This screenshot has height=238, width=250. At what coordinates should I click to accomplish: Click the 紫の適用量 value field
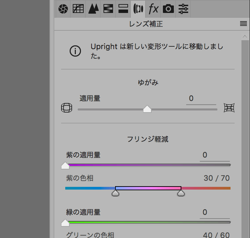pos(214,155)
